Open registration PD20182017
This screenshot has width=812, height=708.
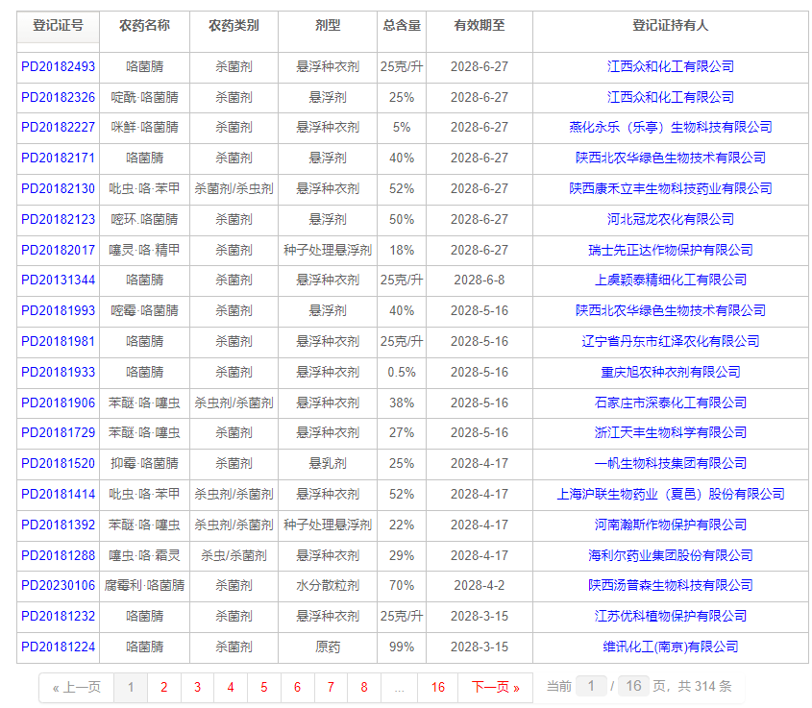pos(58,251)
